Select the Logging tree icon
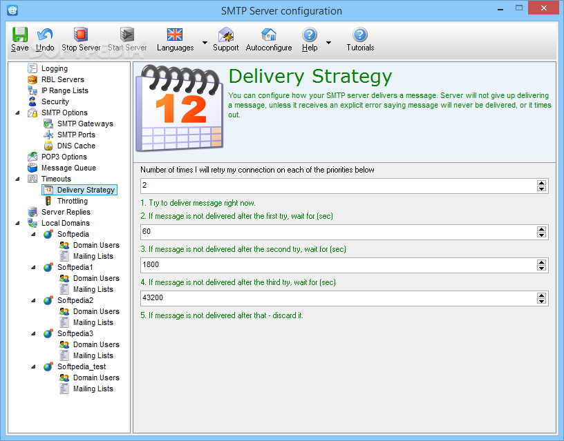 click(x=32, y=68)
